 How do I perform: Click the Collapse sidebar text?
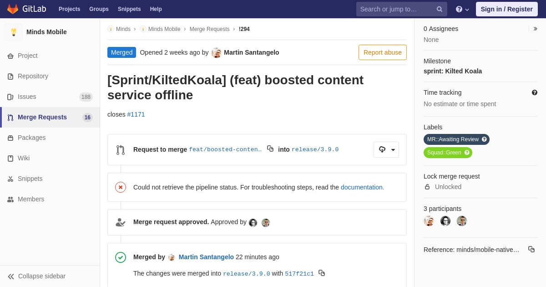pos(42,276)
